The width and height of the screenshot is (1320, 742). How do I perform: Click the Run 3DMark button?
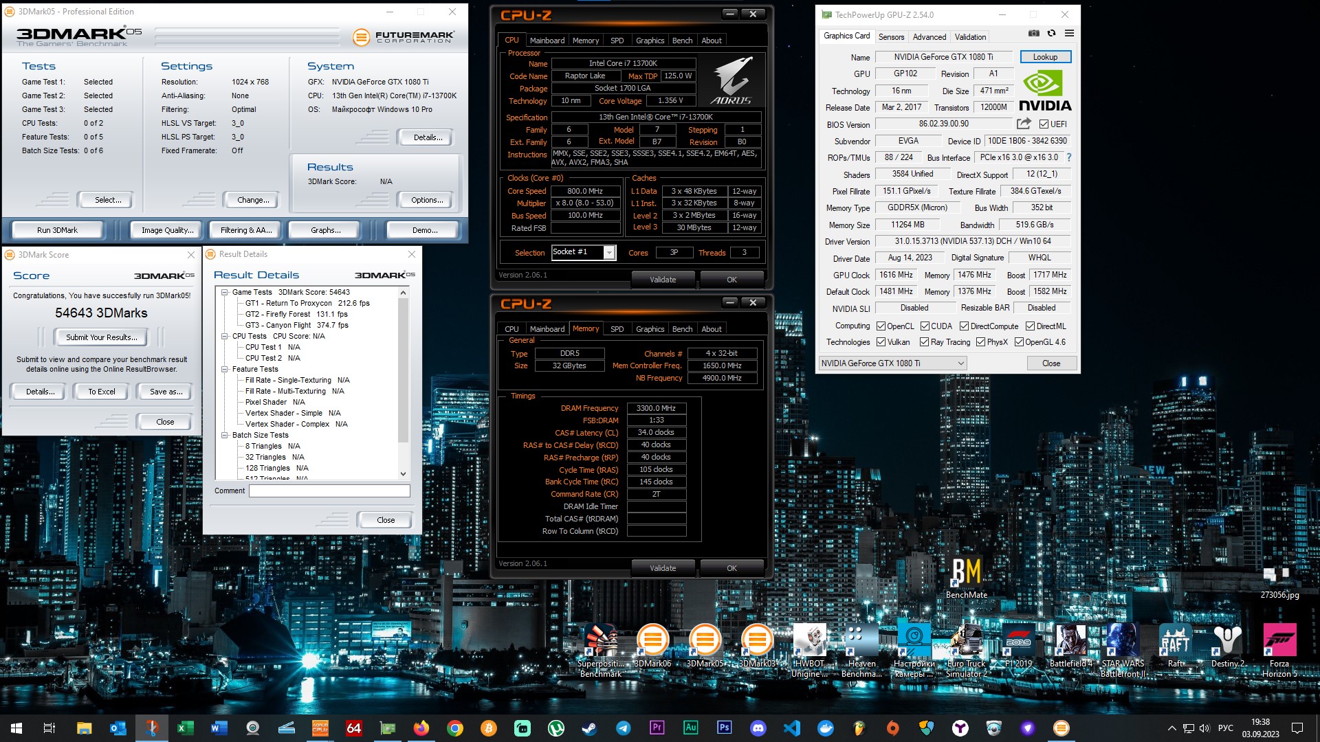click(57, 230)
